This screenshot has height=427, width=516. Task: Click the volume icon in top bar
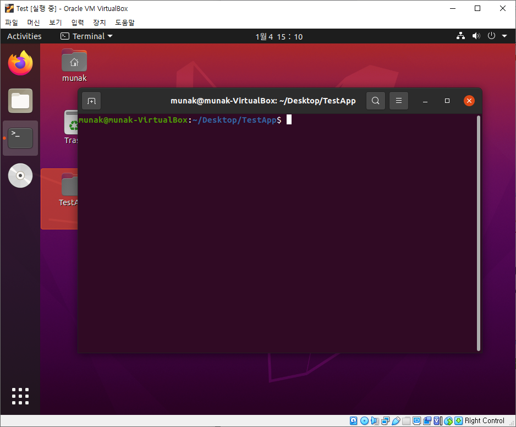pos(476,36)
